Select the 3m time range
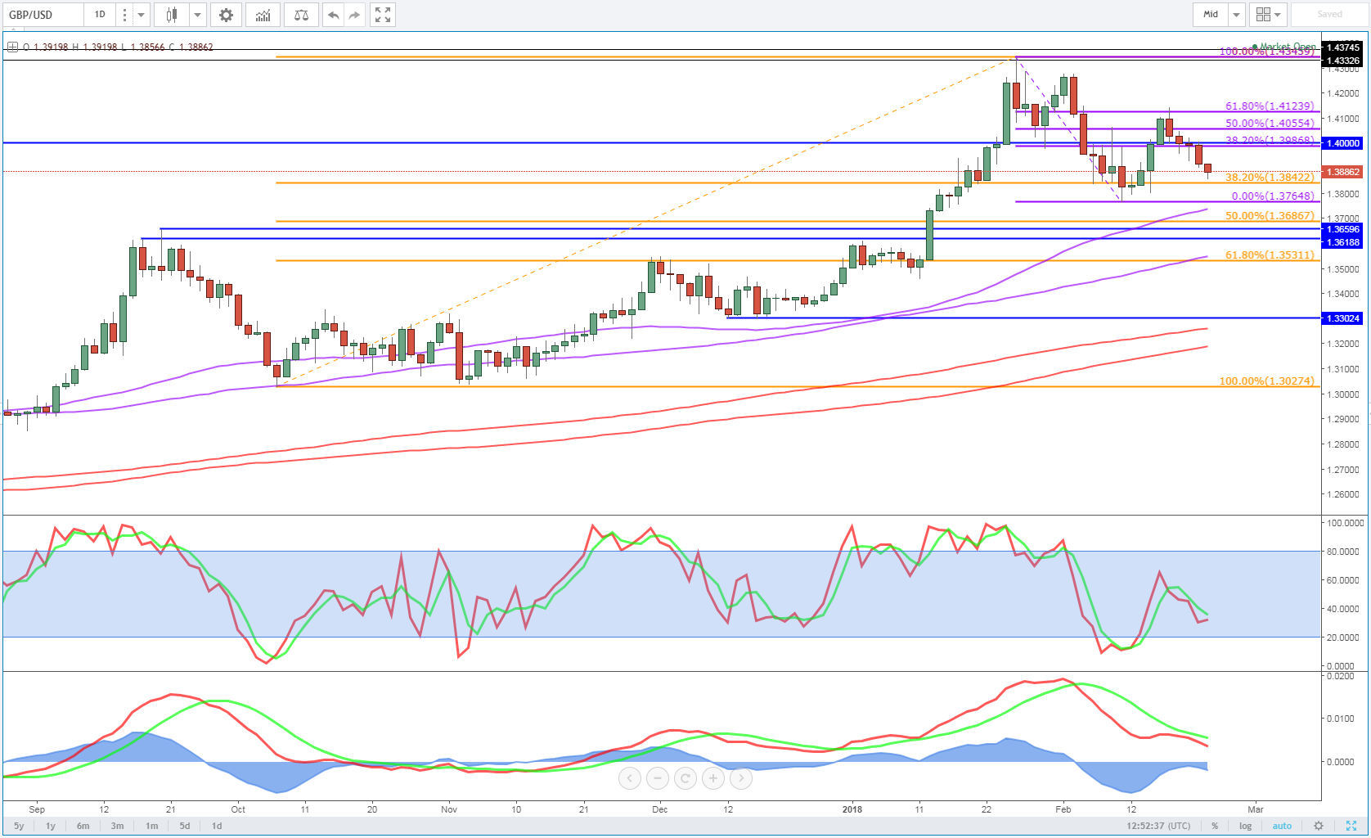 pos(117,826)
